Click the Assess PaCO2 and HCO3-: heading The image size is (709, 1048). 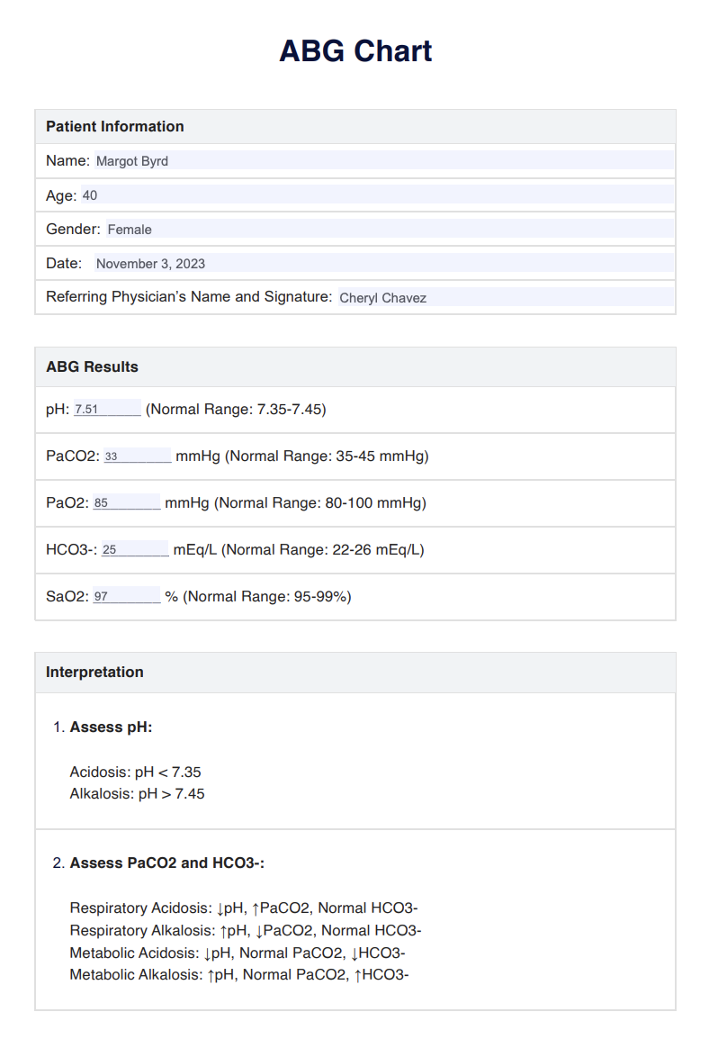coord(167,863)
